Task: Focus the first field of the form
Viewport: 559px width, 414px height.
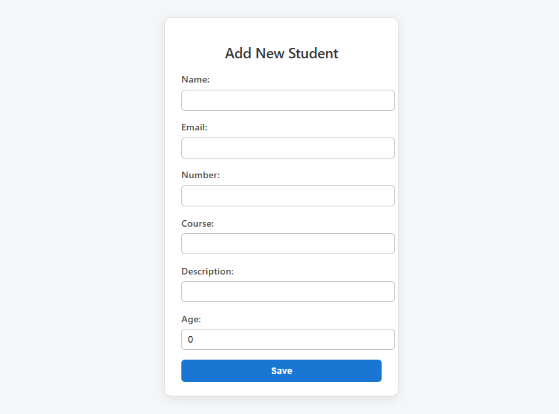Action: tap(287, 100)
